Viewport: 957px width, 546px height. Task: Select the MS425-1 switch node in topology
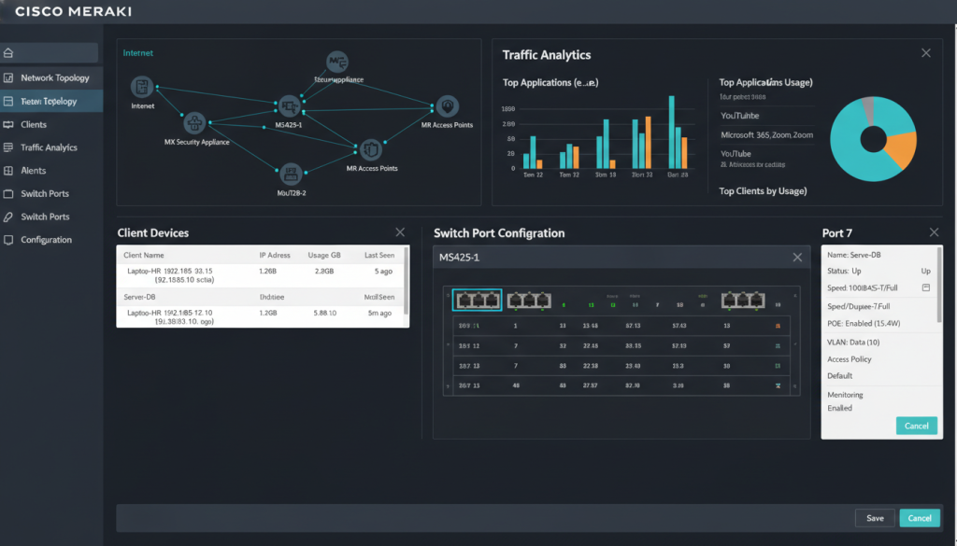click(x=289, y=106)
